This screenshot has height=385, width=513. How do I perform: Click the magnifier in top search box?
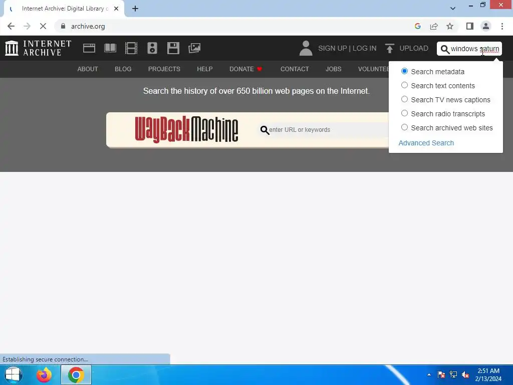tap(445, 49)
